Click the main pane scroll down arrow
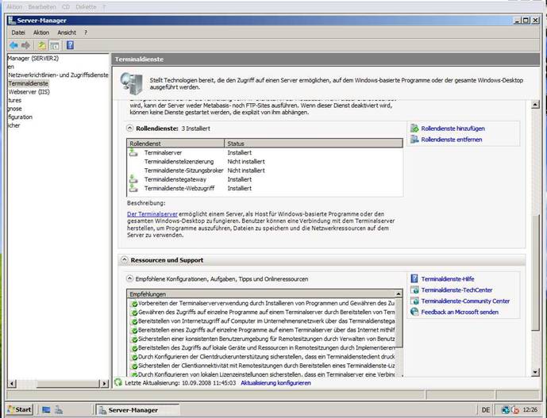547x418 pixels. point(535,372)
